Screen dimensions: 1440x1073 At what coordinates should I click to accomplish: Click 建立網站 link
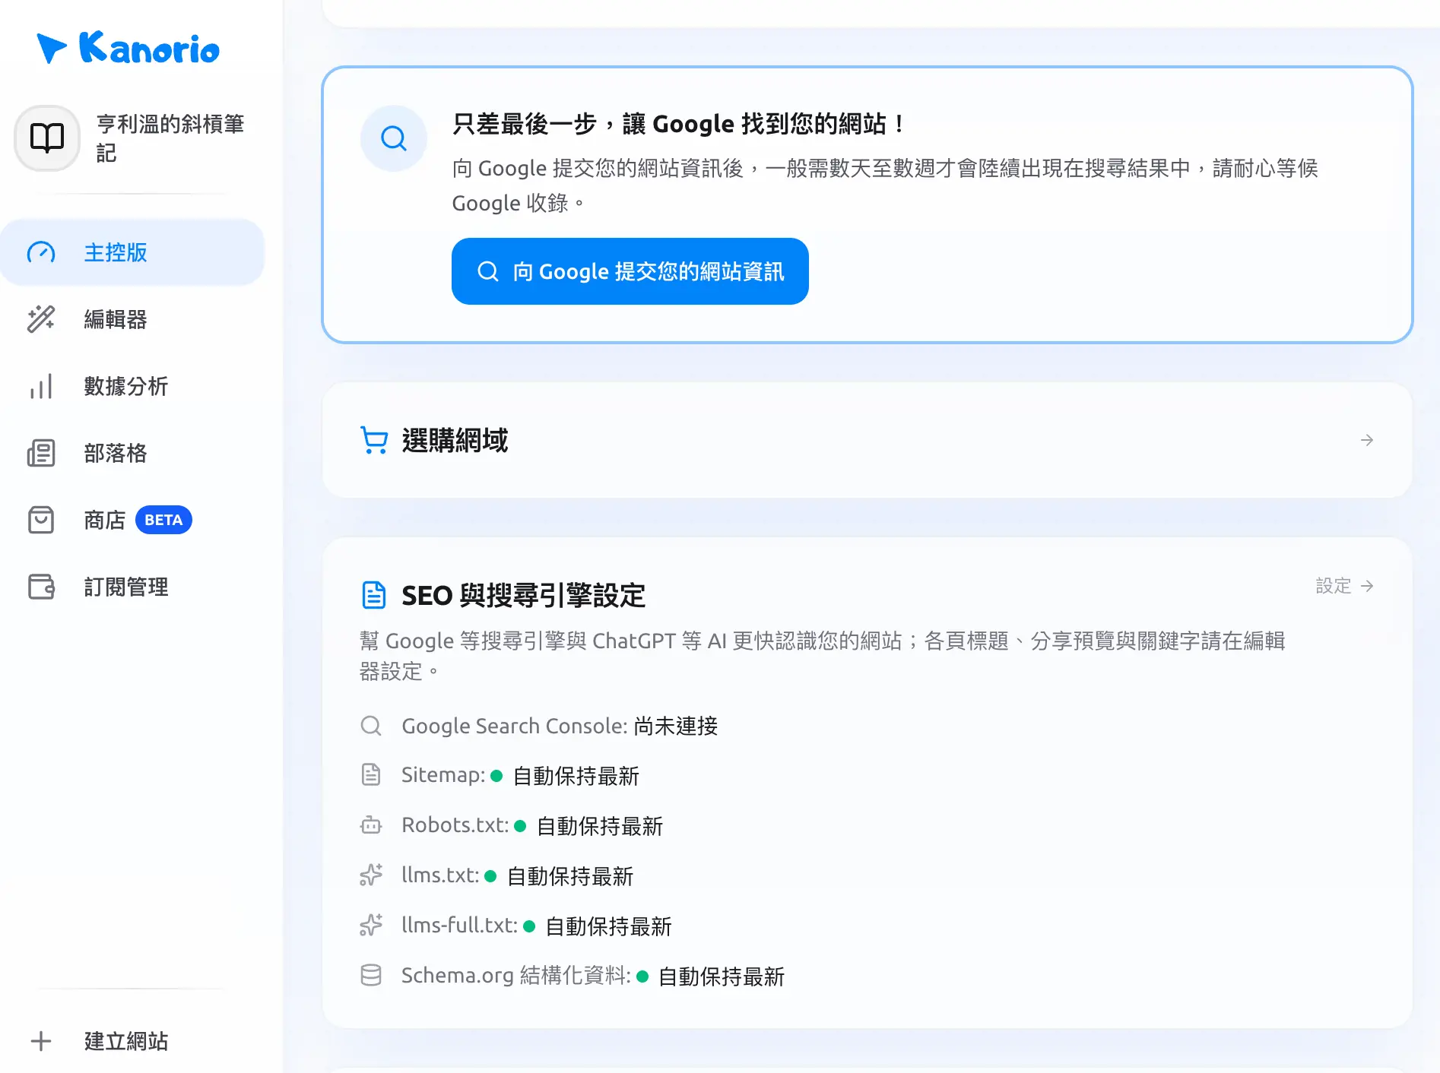[126, 1041]
